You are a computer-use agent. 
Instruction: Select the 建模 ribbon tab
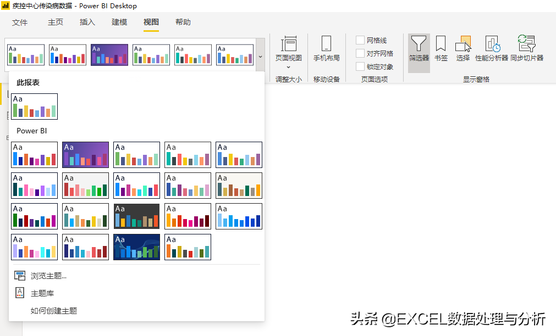[x=119, y=22]
